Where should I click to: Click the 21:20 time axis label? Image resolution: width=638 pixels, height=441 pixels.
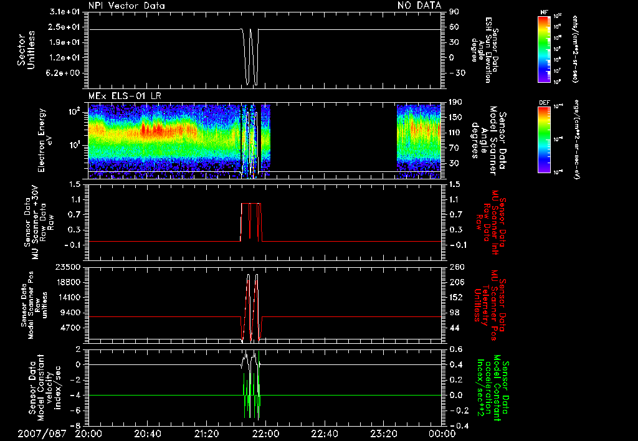click(x=207, y=434)
